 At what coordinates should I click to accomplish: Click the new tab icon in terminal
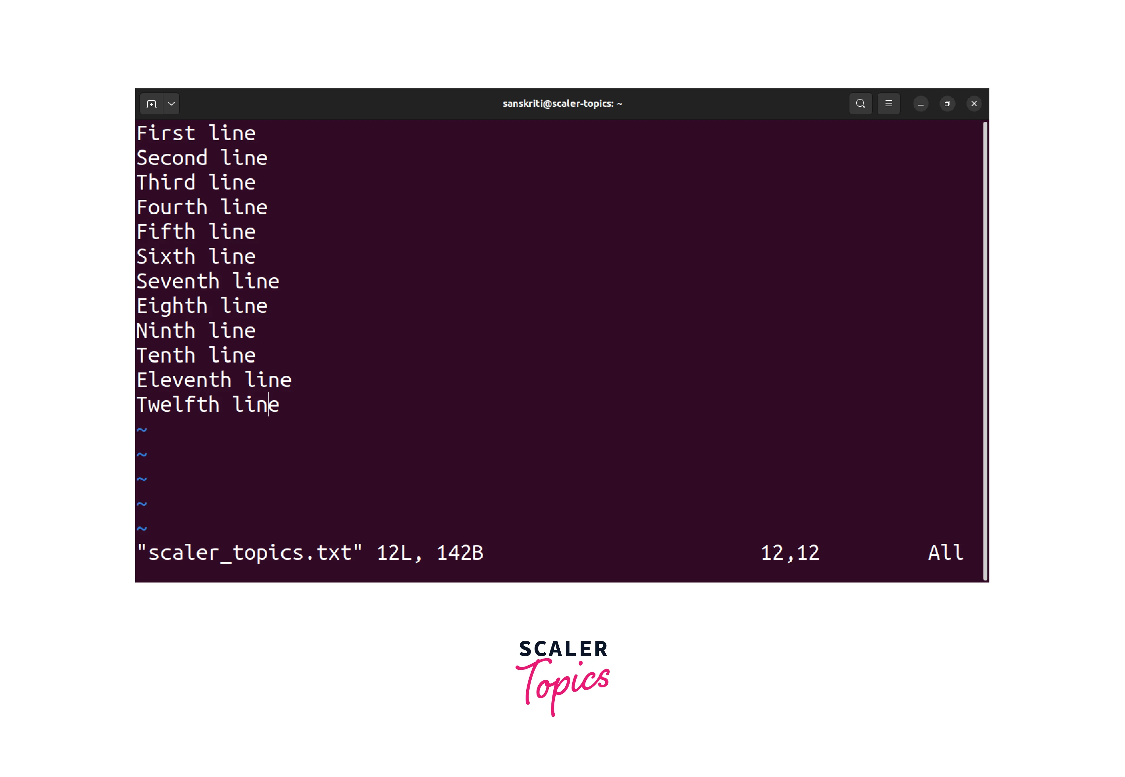click(154, 104)
